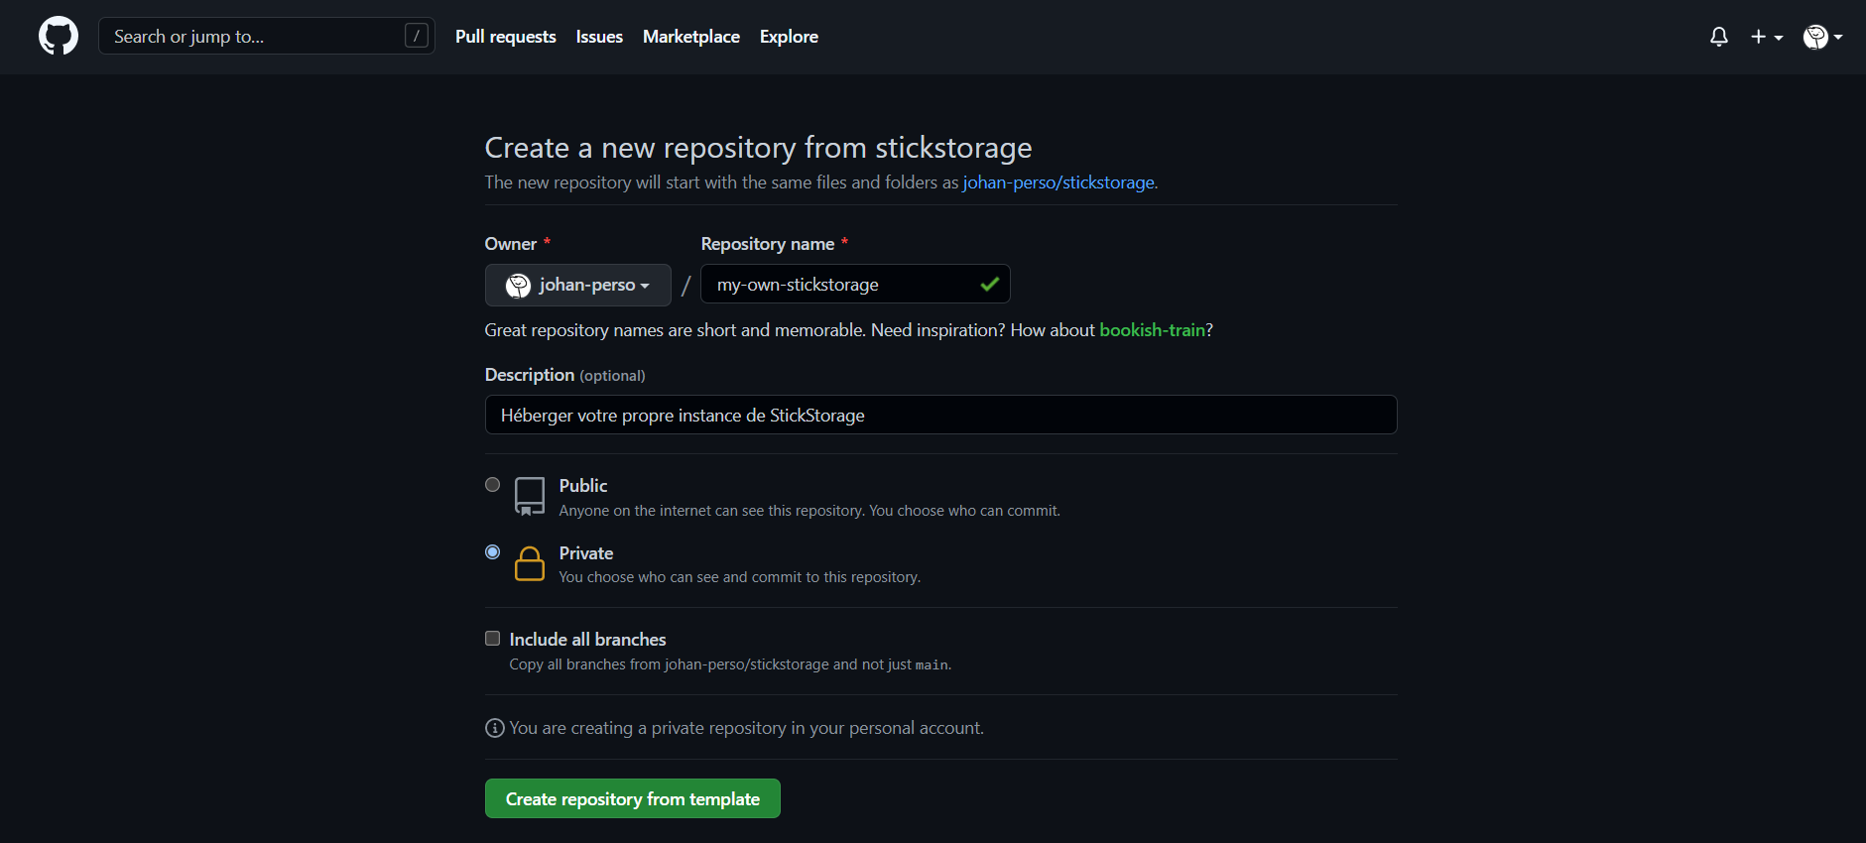
Task: Click the Private lock icon
Action: click(530, 563)
